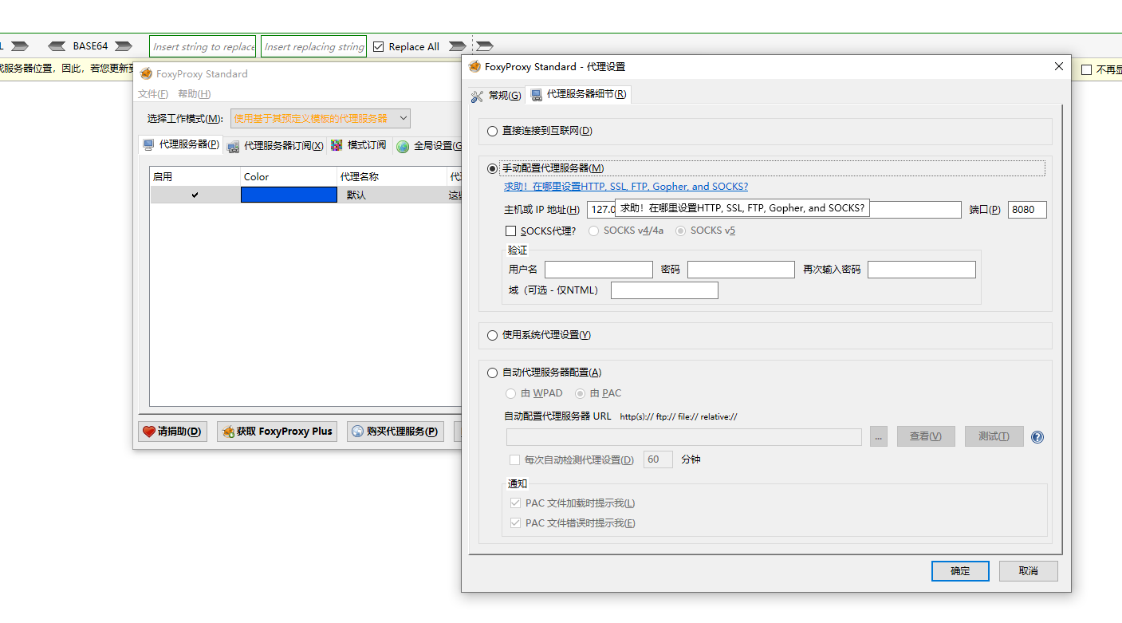Click the Color column header
This screenshot has width=1122, height=623.
pos(289,176)
